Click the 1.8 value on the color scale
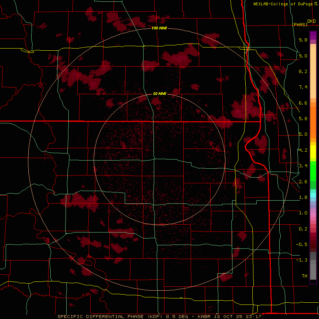 click(303, 197)
